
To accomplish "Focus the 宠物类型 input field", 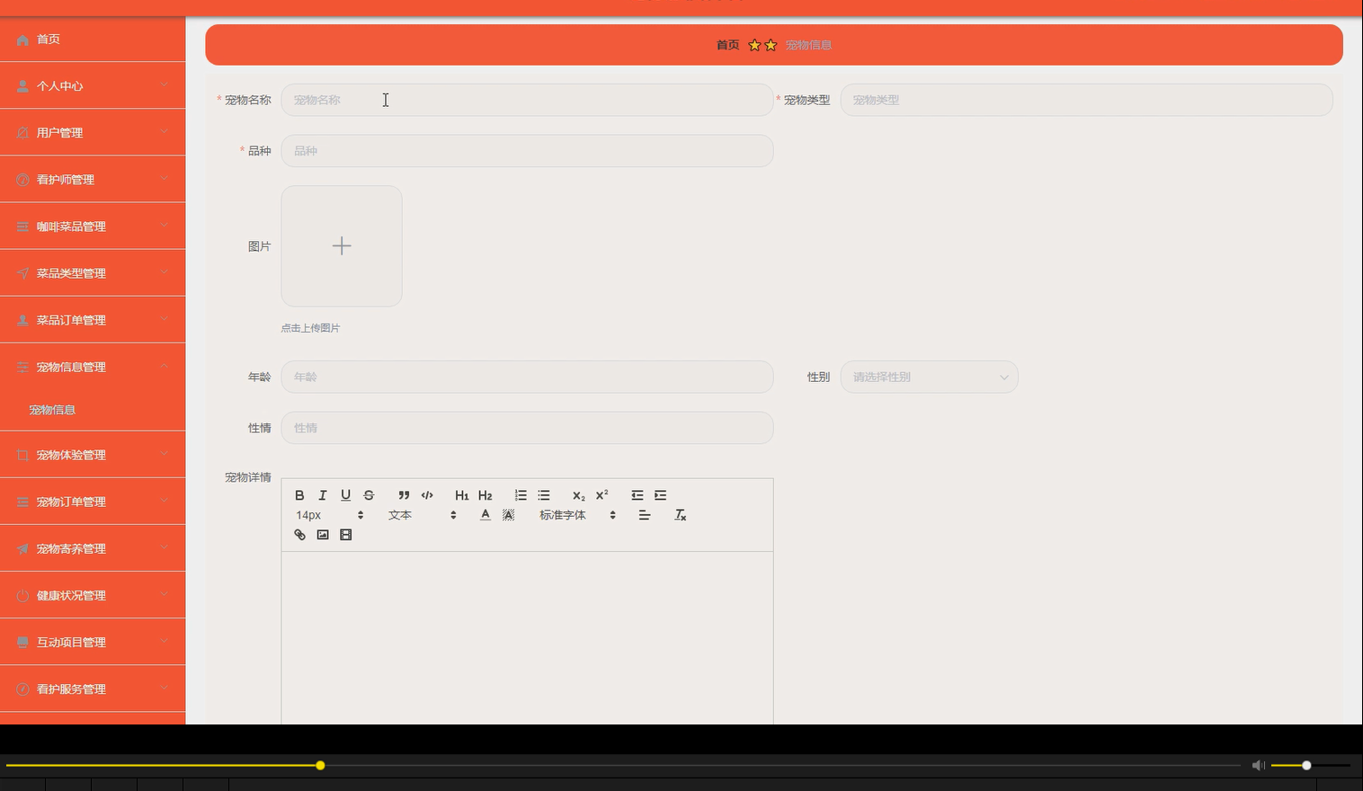I will [1086, 100].
